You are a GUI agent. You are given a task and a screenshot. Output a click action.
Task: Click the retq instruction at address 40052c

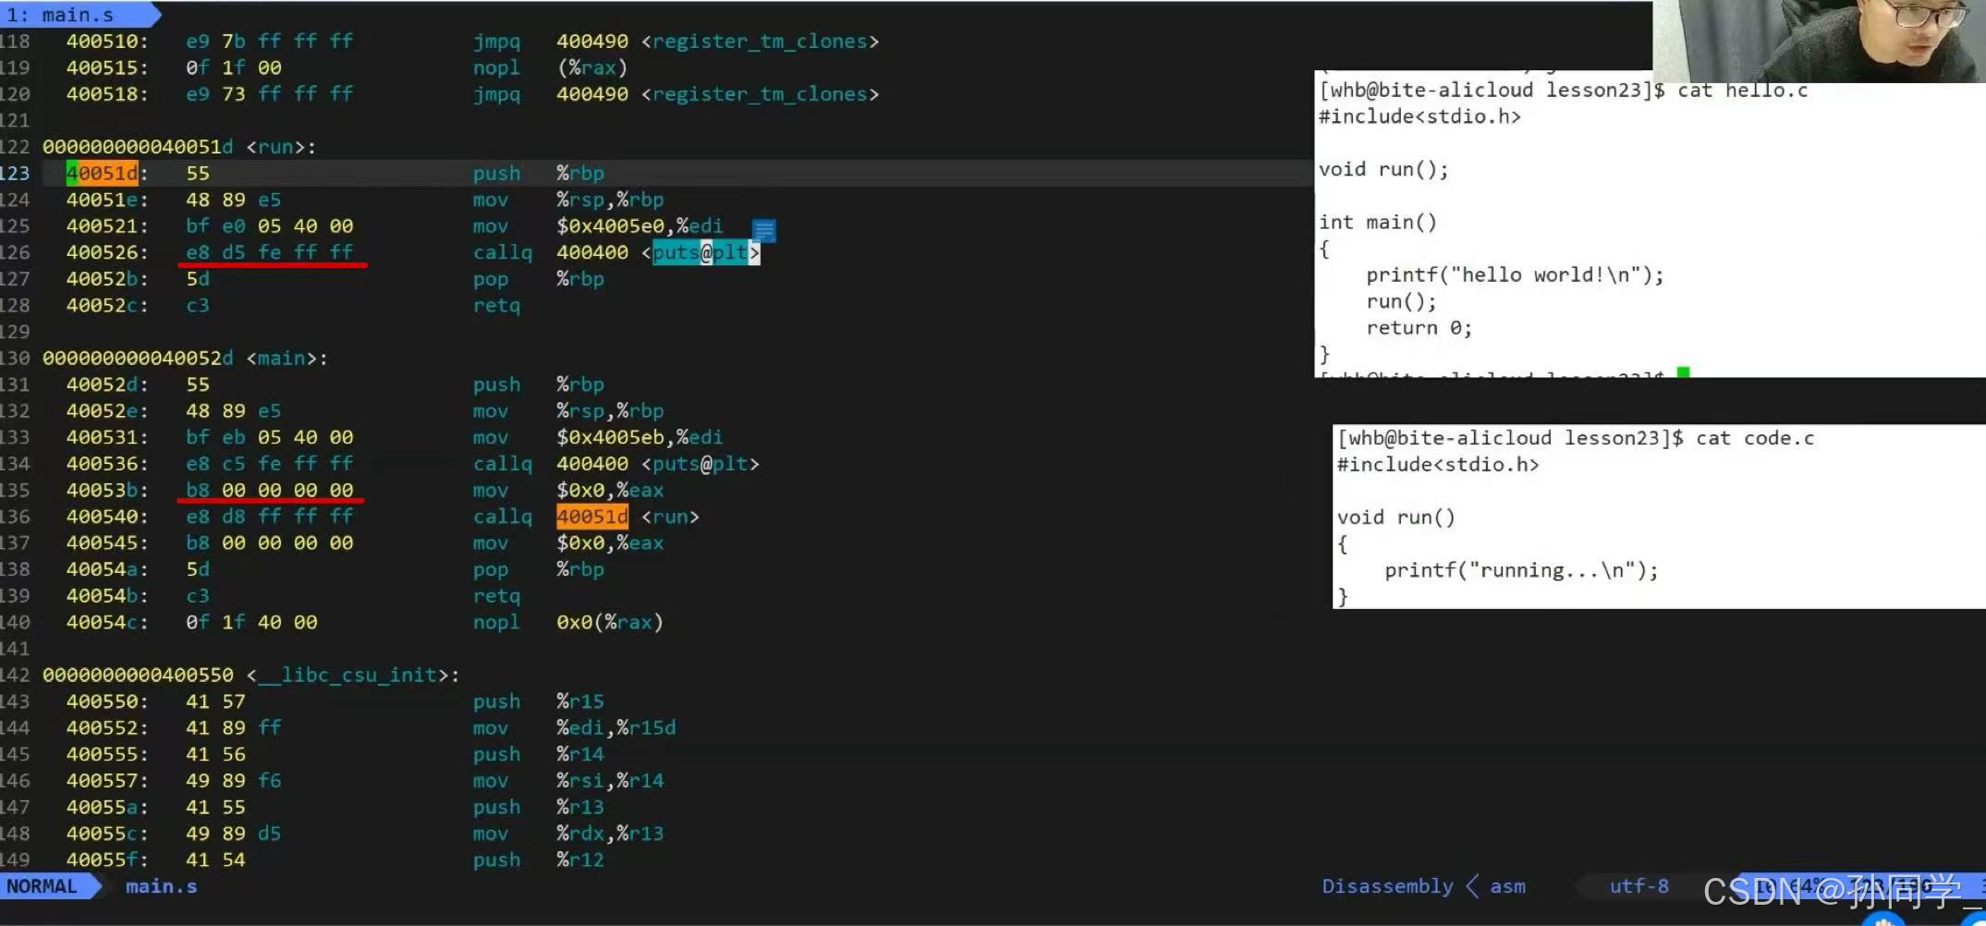496,305
